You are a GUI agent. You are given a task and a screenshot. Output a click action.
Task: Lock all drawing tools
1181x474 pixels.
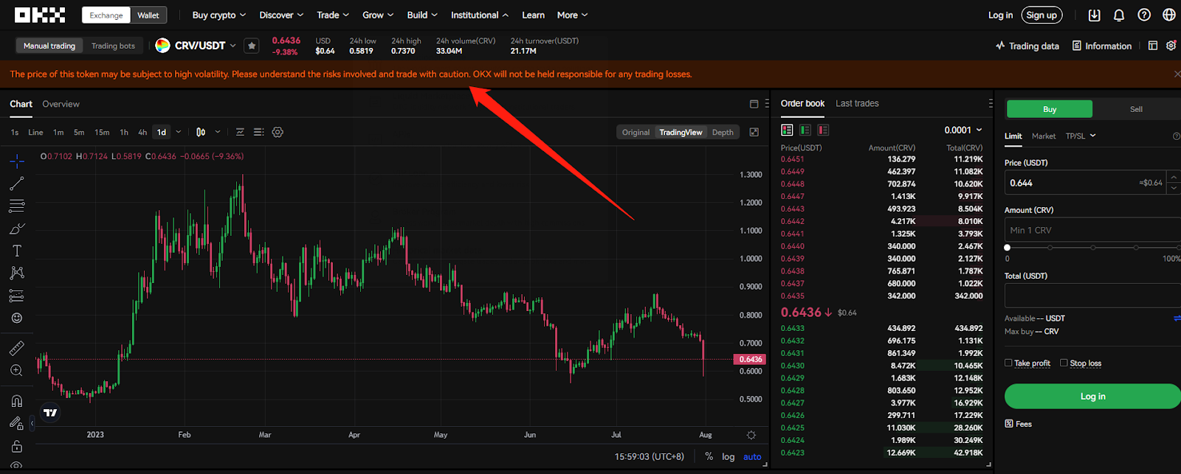(17, 446)
